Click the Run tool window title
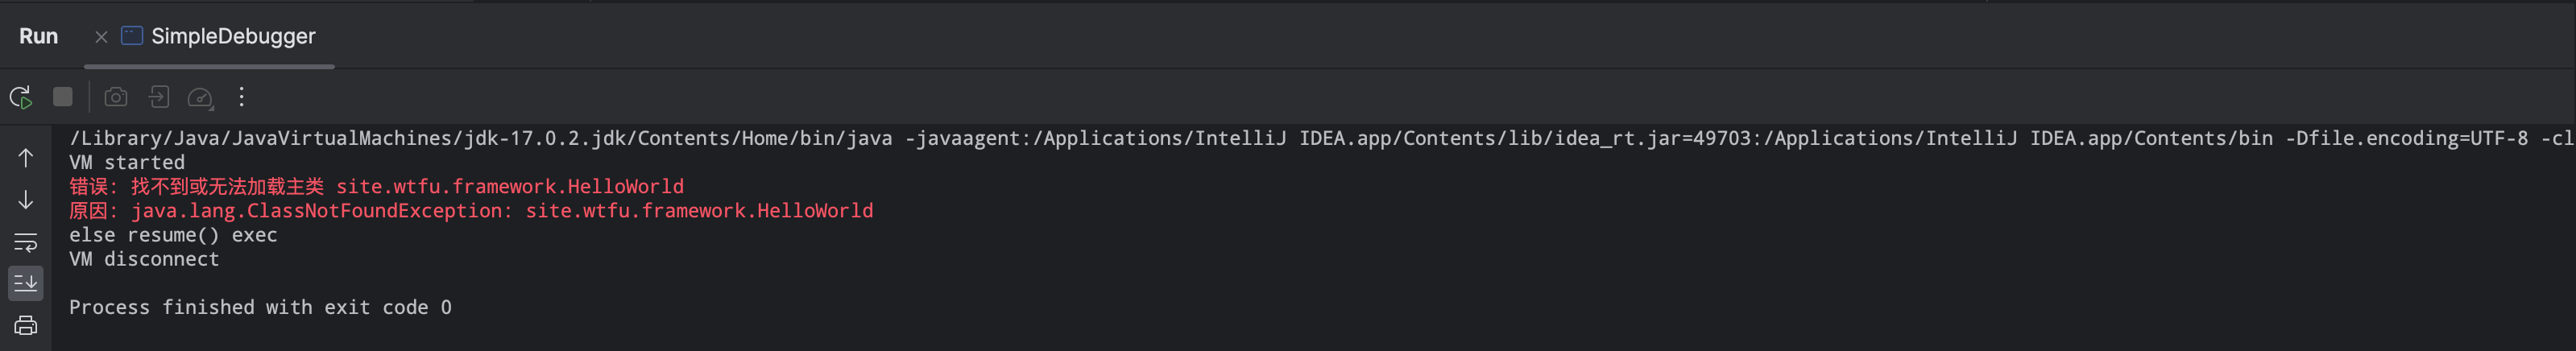Viewport: 2576px width, 351px height. click(38, 37)
